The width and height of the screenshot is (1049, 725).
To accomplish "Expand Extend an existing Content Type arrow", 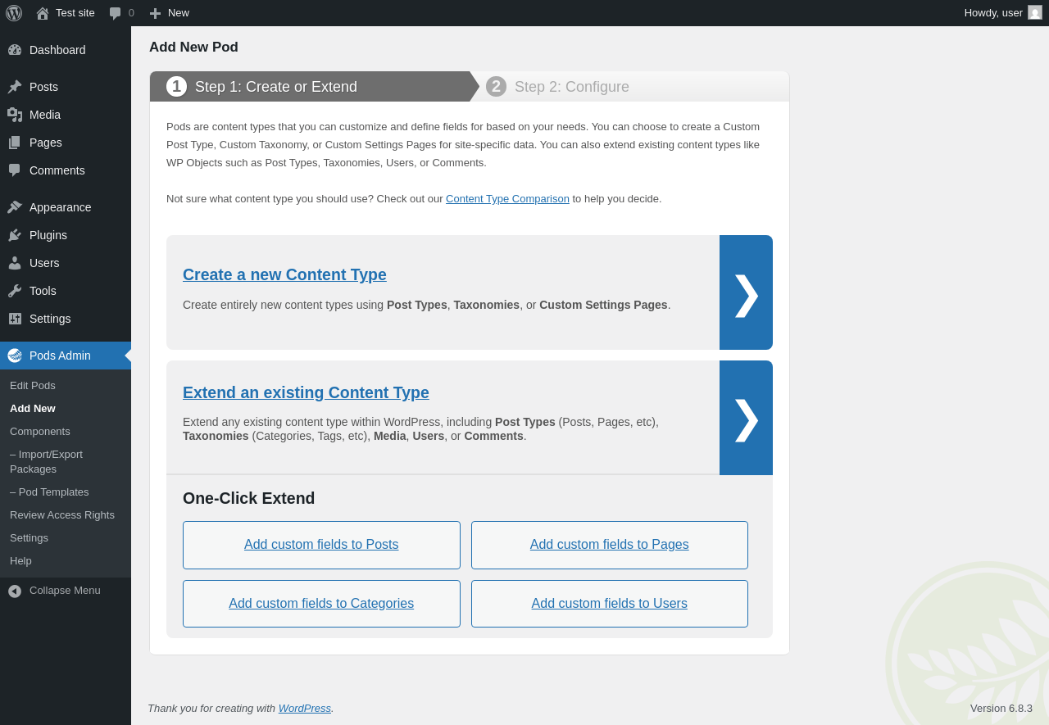I will tap(746, 418).
